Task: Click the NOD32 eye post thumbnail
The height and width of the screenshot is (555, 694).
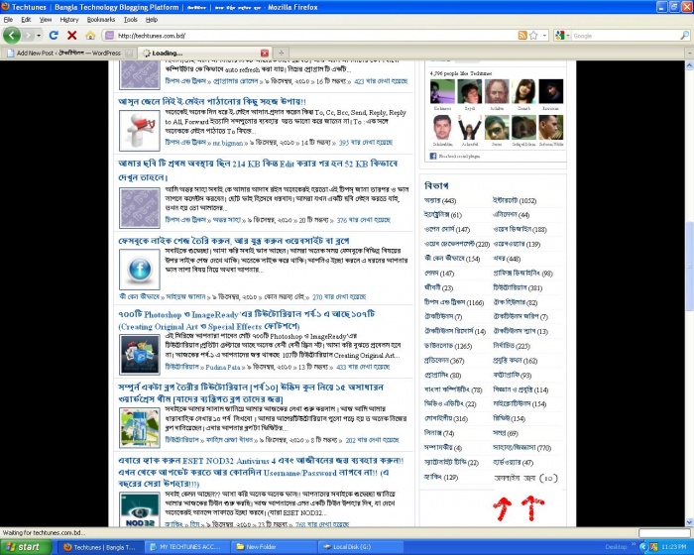Action: [140, 509]
